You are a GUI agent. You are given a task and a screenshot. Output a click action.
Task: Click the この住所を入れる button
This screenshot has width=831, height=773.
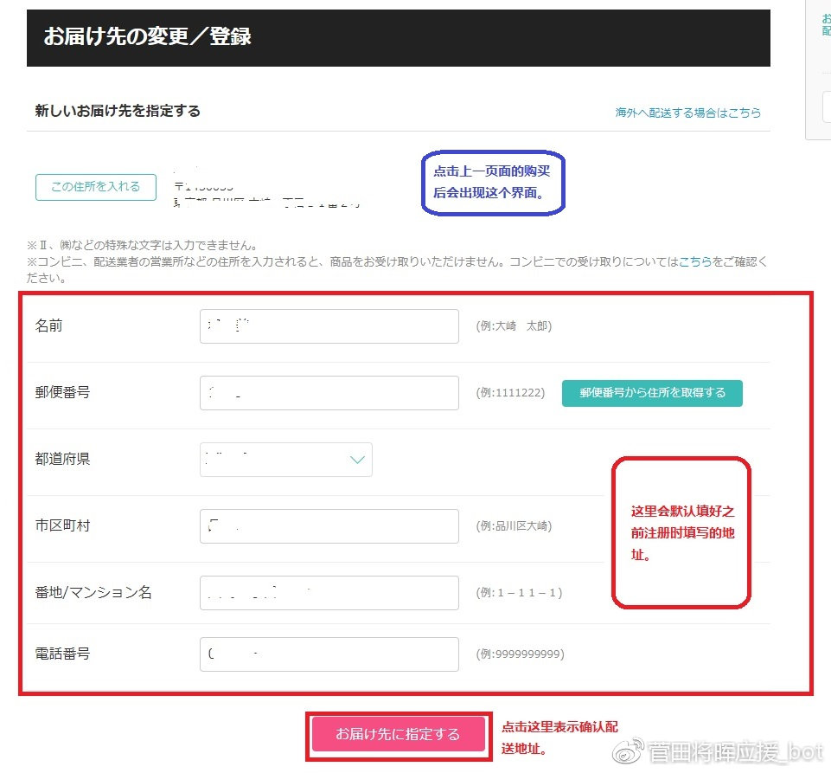(x=95, y=187)
